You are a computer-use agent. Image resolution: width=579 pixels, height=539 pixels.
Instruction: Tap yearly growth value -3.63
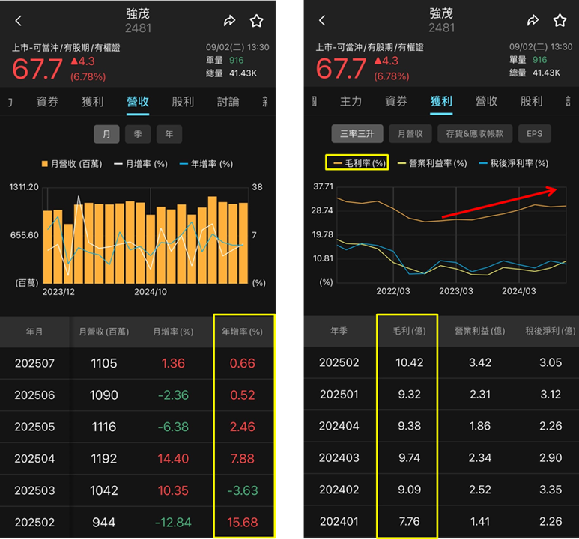(x=242, y=490)
